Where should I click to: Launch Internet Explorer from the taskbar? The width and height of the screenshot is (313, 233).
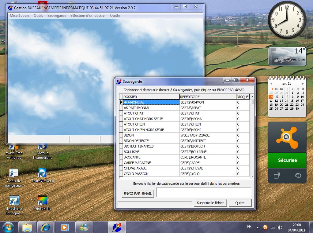click(45, 227)
